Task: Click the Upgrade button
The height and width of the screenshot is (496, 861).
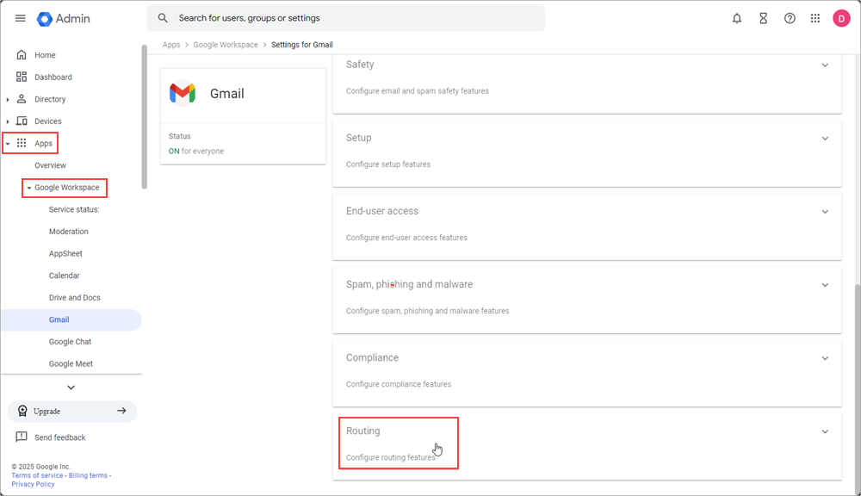Action: (72, 412)
